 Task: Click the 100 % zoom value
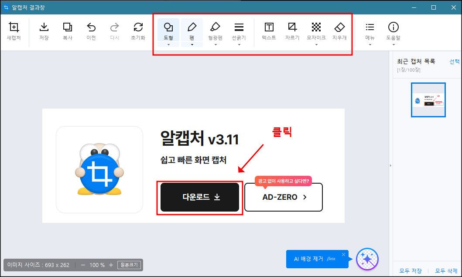click(97, 265)
